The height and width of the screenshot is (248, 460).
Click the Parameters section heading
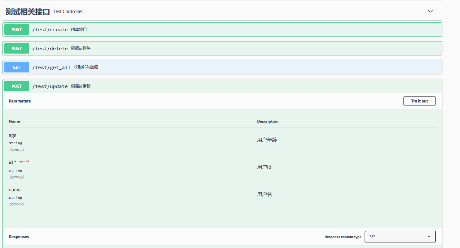20,101
